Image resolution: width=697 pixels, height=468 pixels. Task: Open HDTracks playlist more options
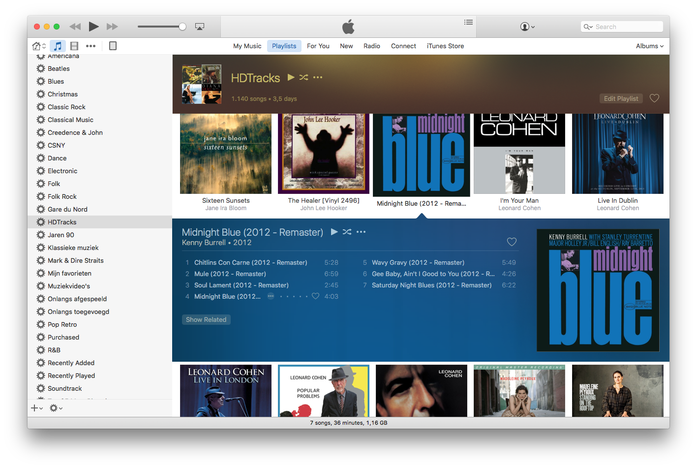318,77
